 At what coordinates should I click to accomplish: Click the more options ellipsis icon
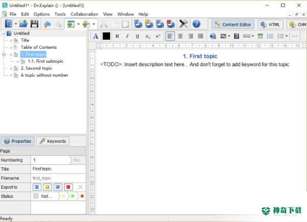[x=295, y=36]
